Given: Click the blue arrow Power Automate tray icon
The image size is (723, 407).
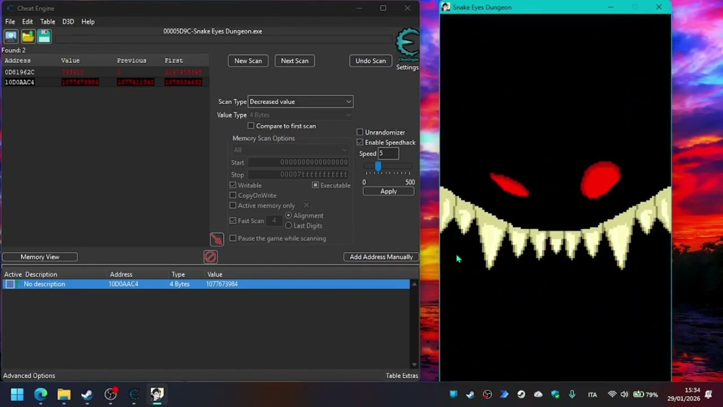Looking at the screenshot, I should pyautogui.click(x=504, y=395).
